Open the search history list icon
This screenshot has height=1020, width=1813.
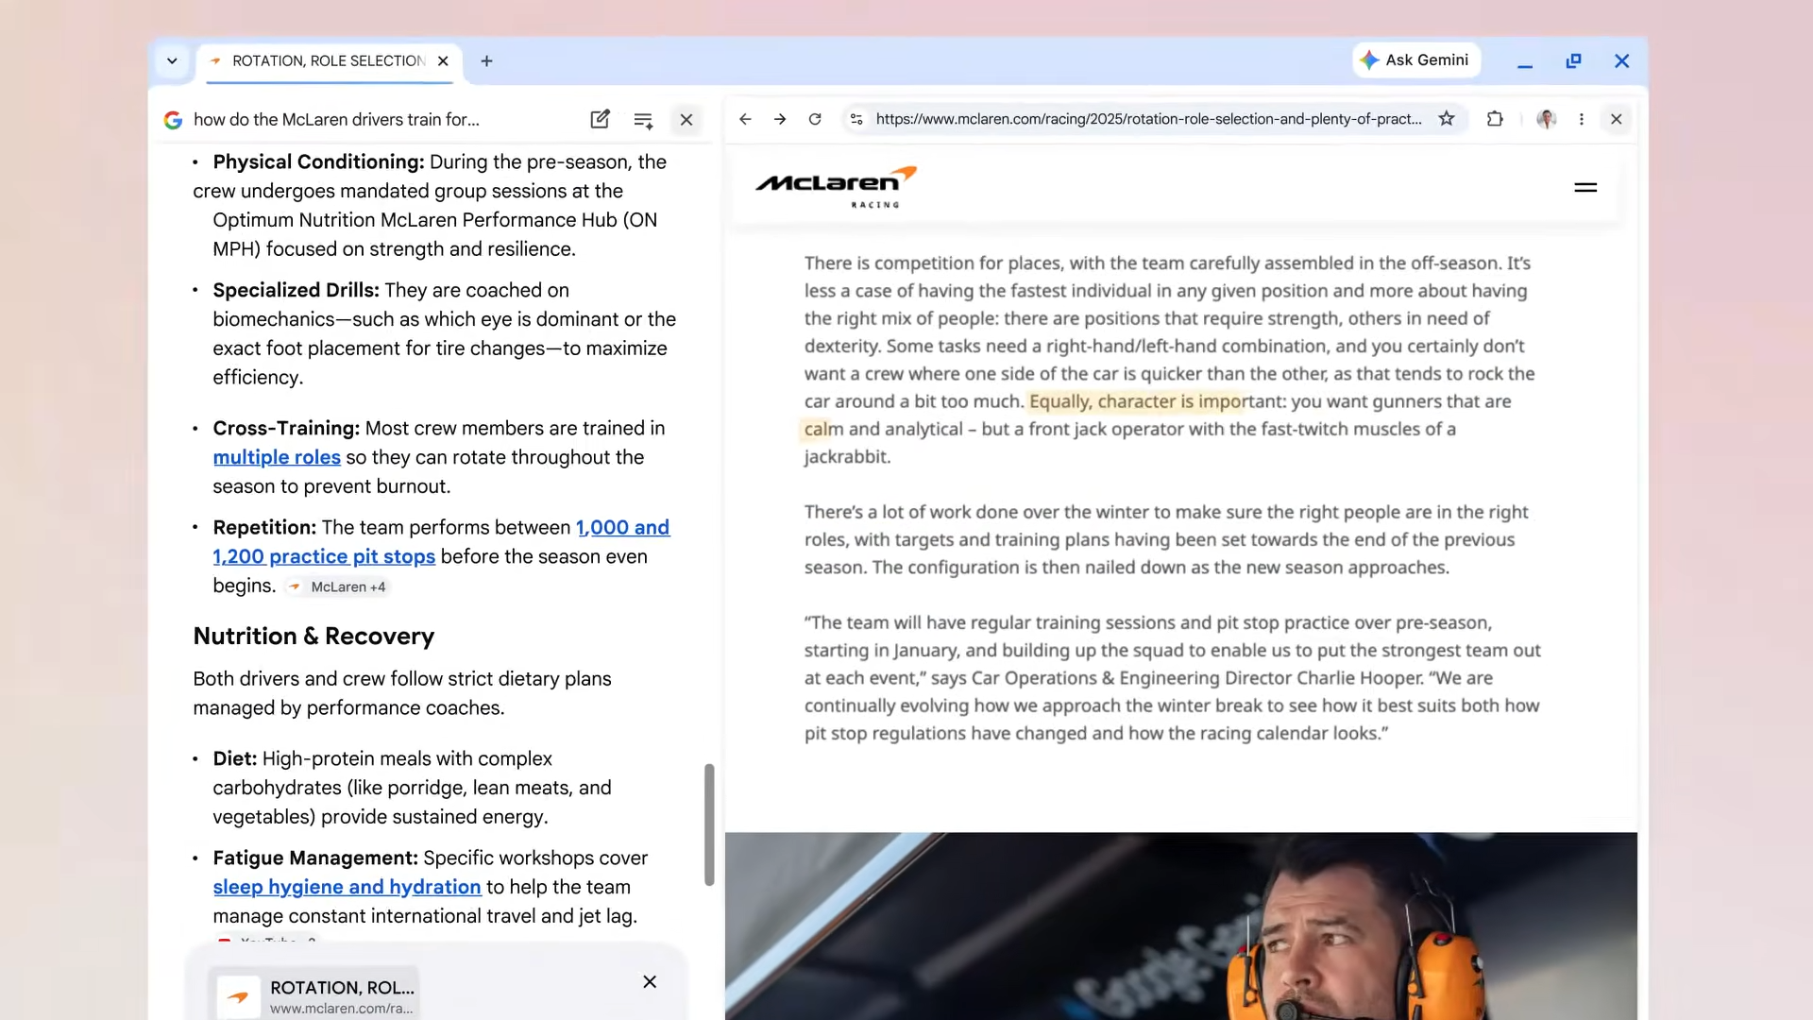coord(643,120)
